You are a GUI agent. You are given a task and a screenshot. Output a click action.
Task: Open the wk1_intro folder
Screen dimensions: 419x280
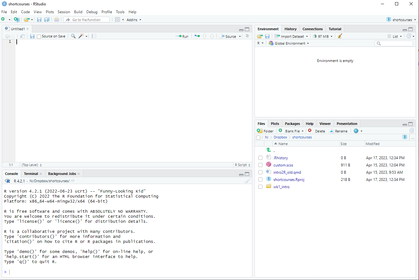281,187
